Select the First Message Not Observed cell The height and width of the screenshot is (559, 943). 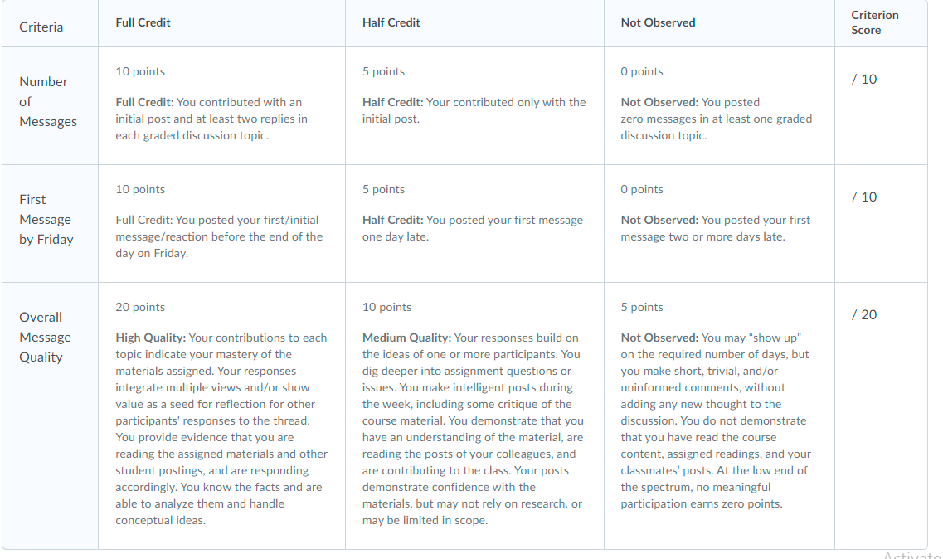point(719,223)
